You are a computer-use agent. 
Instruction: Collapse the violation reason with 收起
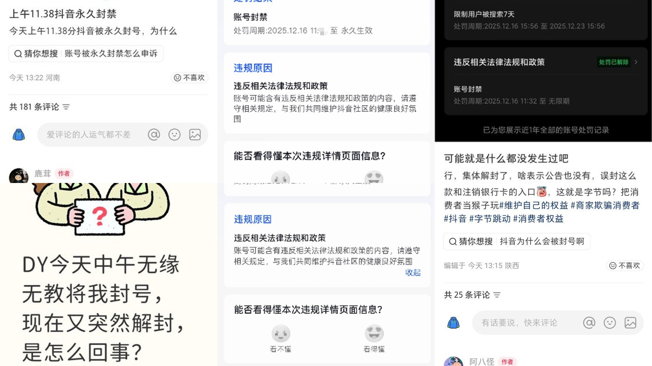[413, 272]
